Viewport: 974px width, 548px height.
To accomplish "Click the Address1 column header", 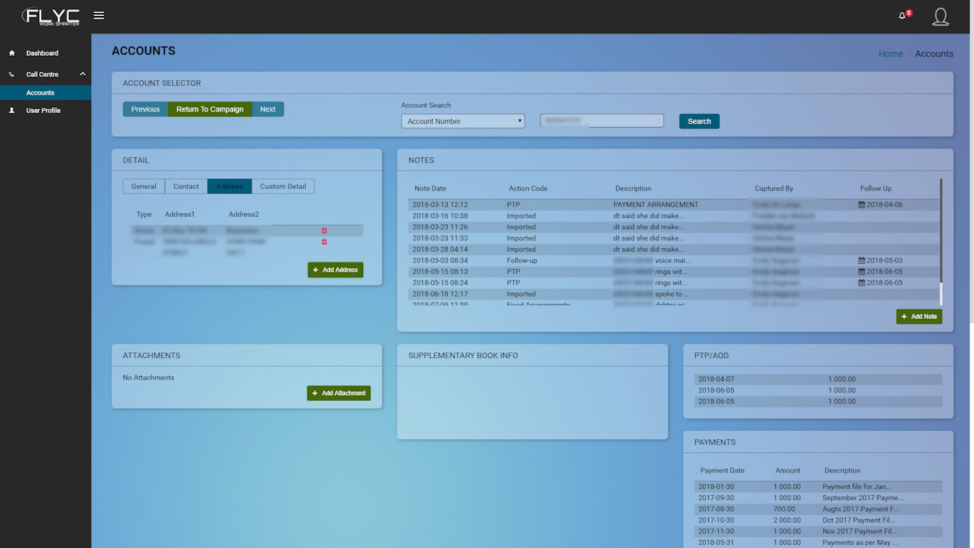I will [180, 215].
